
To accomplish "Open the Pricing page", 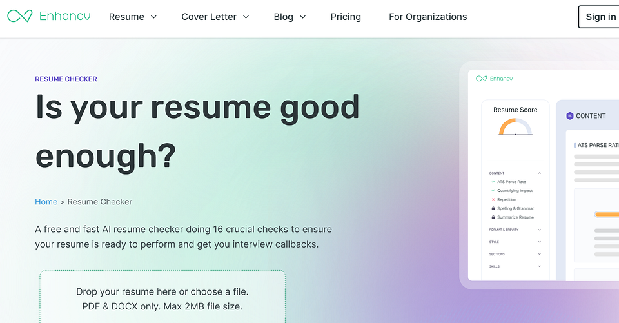I will click(346, 17).
